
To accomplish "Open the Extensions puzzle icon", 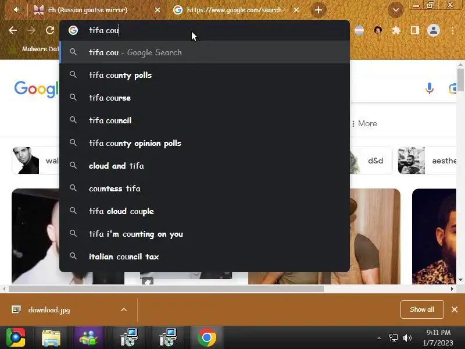I will pyautogui.click(x=396, y=30).
